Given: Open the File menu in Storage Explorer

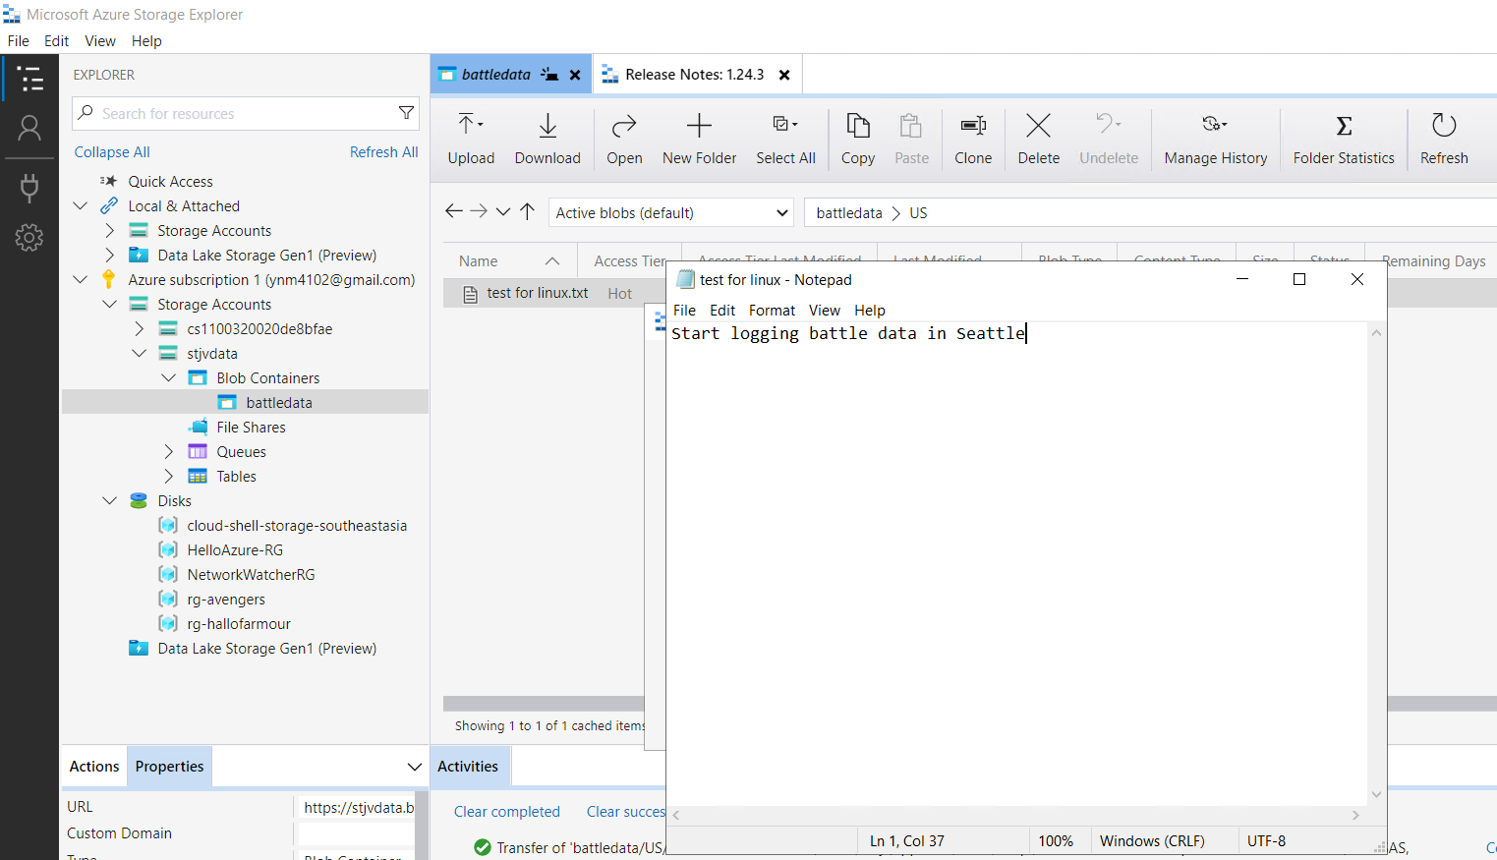Looking at the screenshot, I should click(19, 40).
